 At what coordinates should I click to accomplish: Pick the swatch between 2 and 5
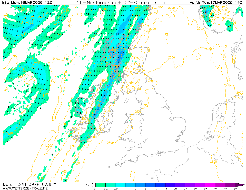tap(140, 185)
